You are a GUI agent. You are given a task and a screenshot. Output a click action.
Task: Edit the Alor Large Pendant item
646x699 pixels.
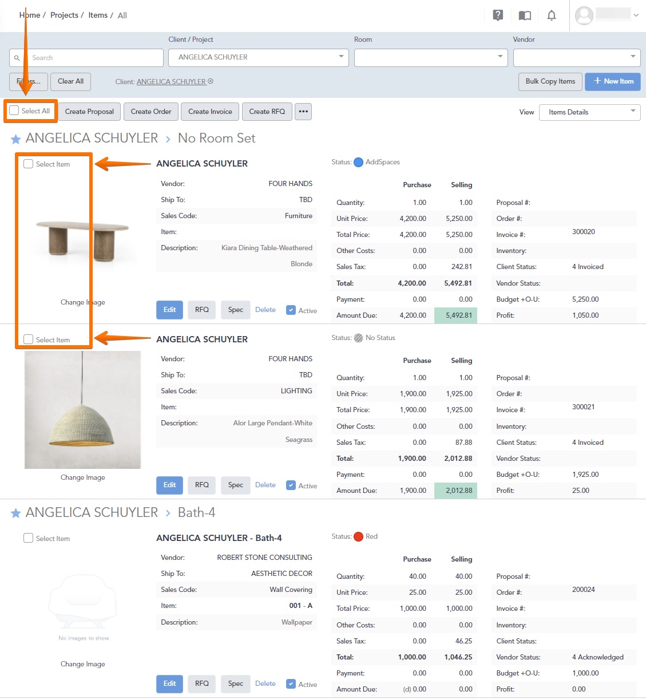point(170,485)
